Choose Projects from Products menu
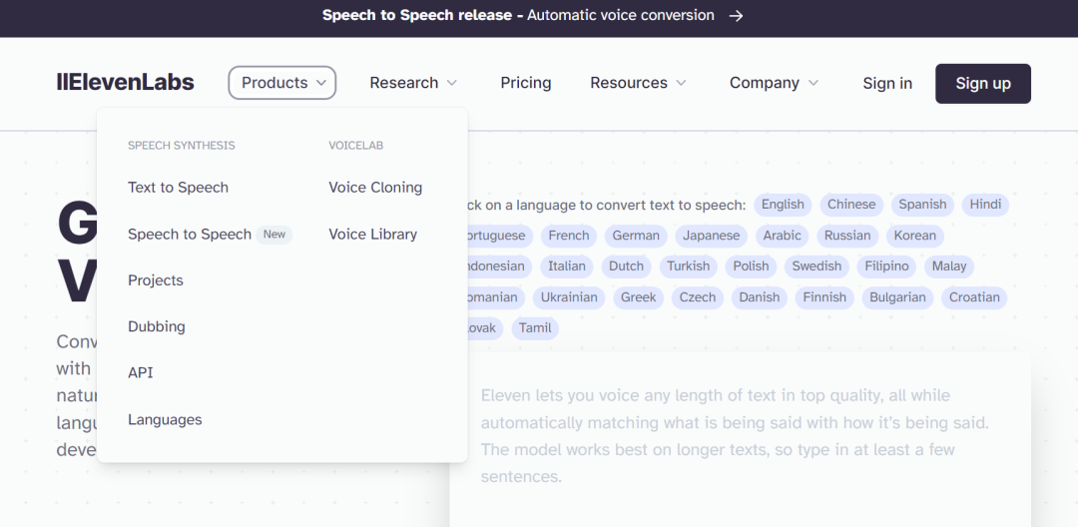Screen dimensions: 1078x527 click(x=156, y=280)
